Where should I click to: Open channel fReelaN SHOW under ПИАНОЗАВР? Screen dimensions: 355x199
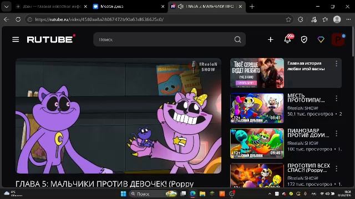point(303,143)
